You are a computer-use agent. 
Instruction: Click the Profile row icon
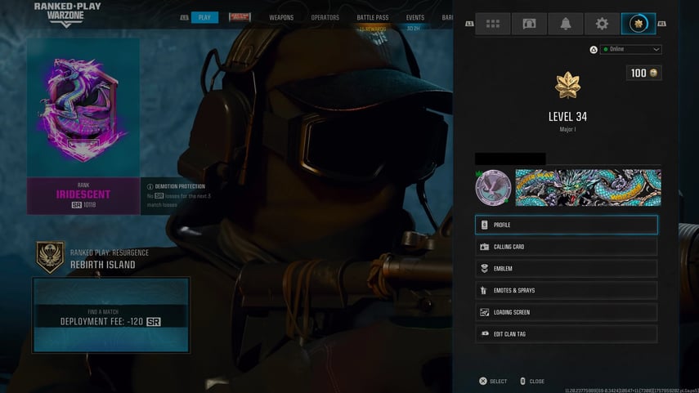(x=485, y=225)
